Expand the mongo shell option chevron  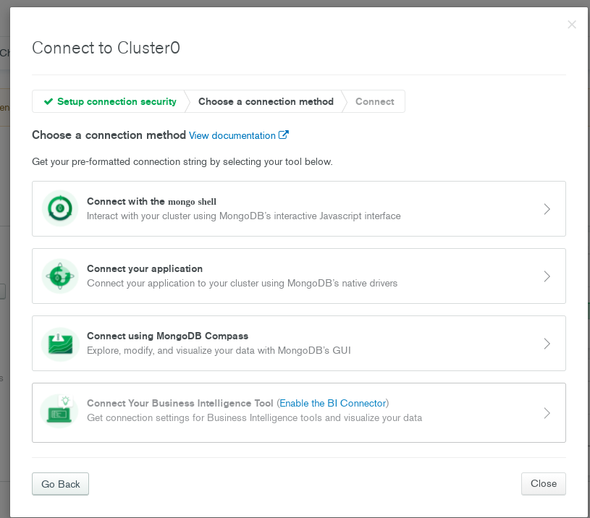[547, 209]
